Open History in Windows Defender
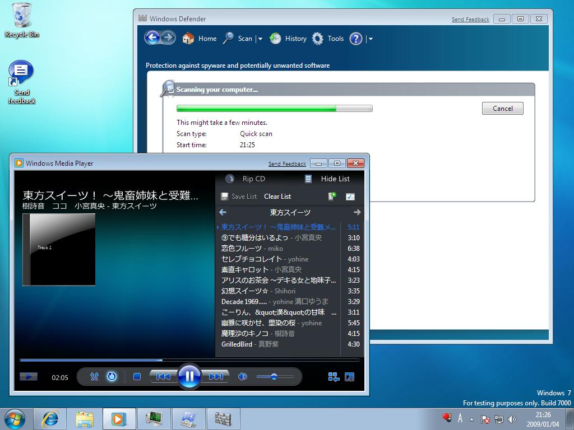The height and width of the screenshot is (430, 574). 288,39
